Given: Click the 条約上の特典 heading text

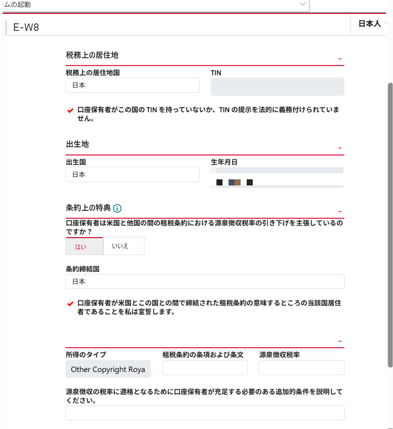Looking at the screenshot, I should coord(88,208).
